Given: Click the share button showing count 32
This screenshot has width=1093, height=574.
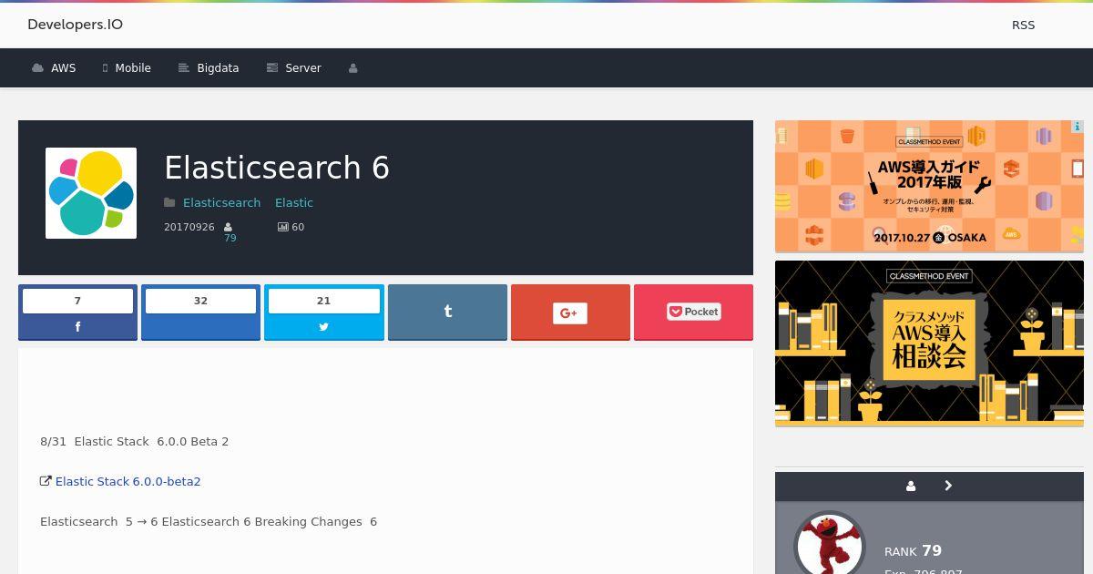Looking at the screenshot, I should click(x=200, y=312).
